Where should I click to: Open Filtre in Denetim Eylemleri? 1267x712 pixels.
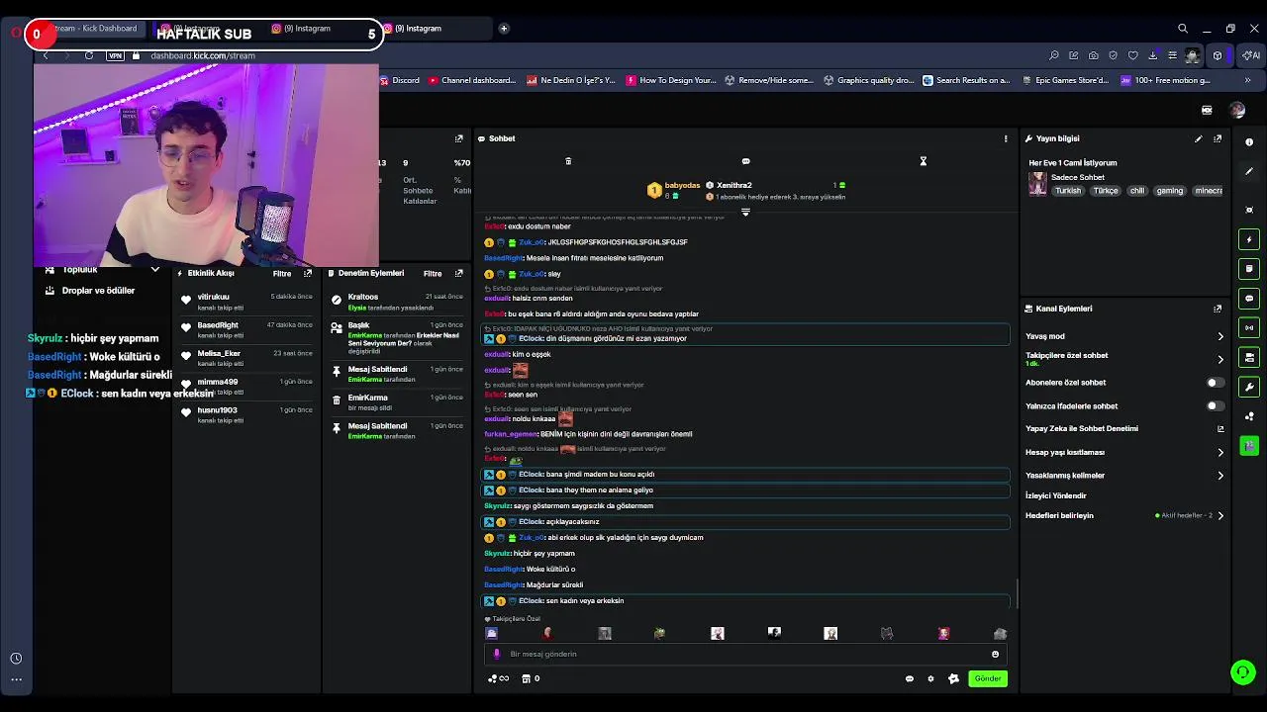[433, 273]
